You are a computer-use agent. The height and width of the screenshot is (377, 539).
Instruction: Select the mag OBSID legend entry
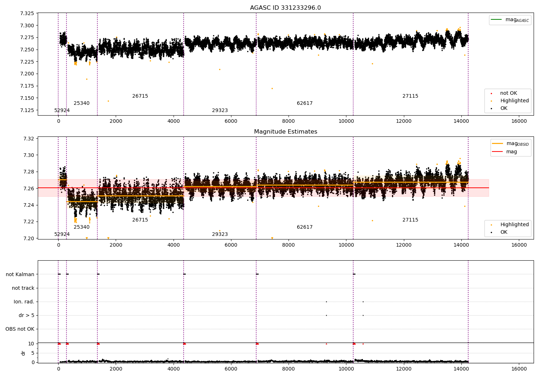pos(511,144)
